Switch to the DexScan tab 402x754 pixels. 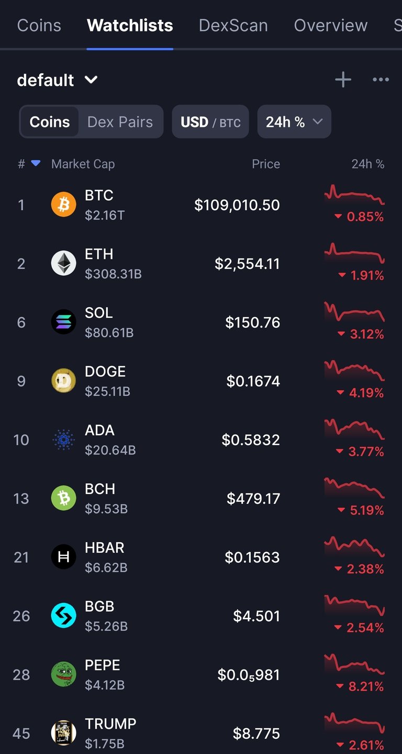point(233,25)
